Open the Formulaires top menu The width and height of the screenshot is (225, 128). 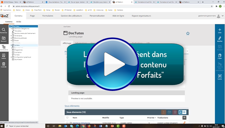(x=48, y=16)
